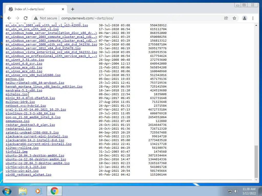Open ubuntu-20.04.3-desktop-amd64.iso
262x196 pixels.
[35, 155]
